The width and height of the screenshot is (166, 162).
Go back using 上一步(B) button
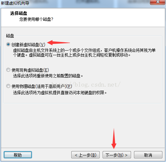pyautogui.click(x=85, y=155)
